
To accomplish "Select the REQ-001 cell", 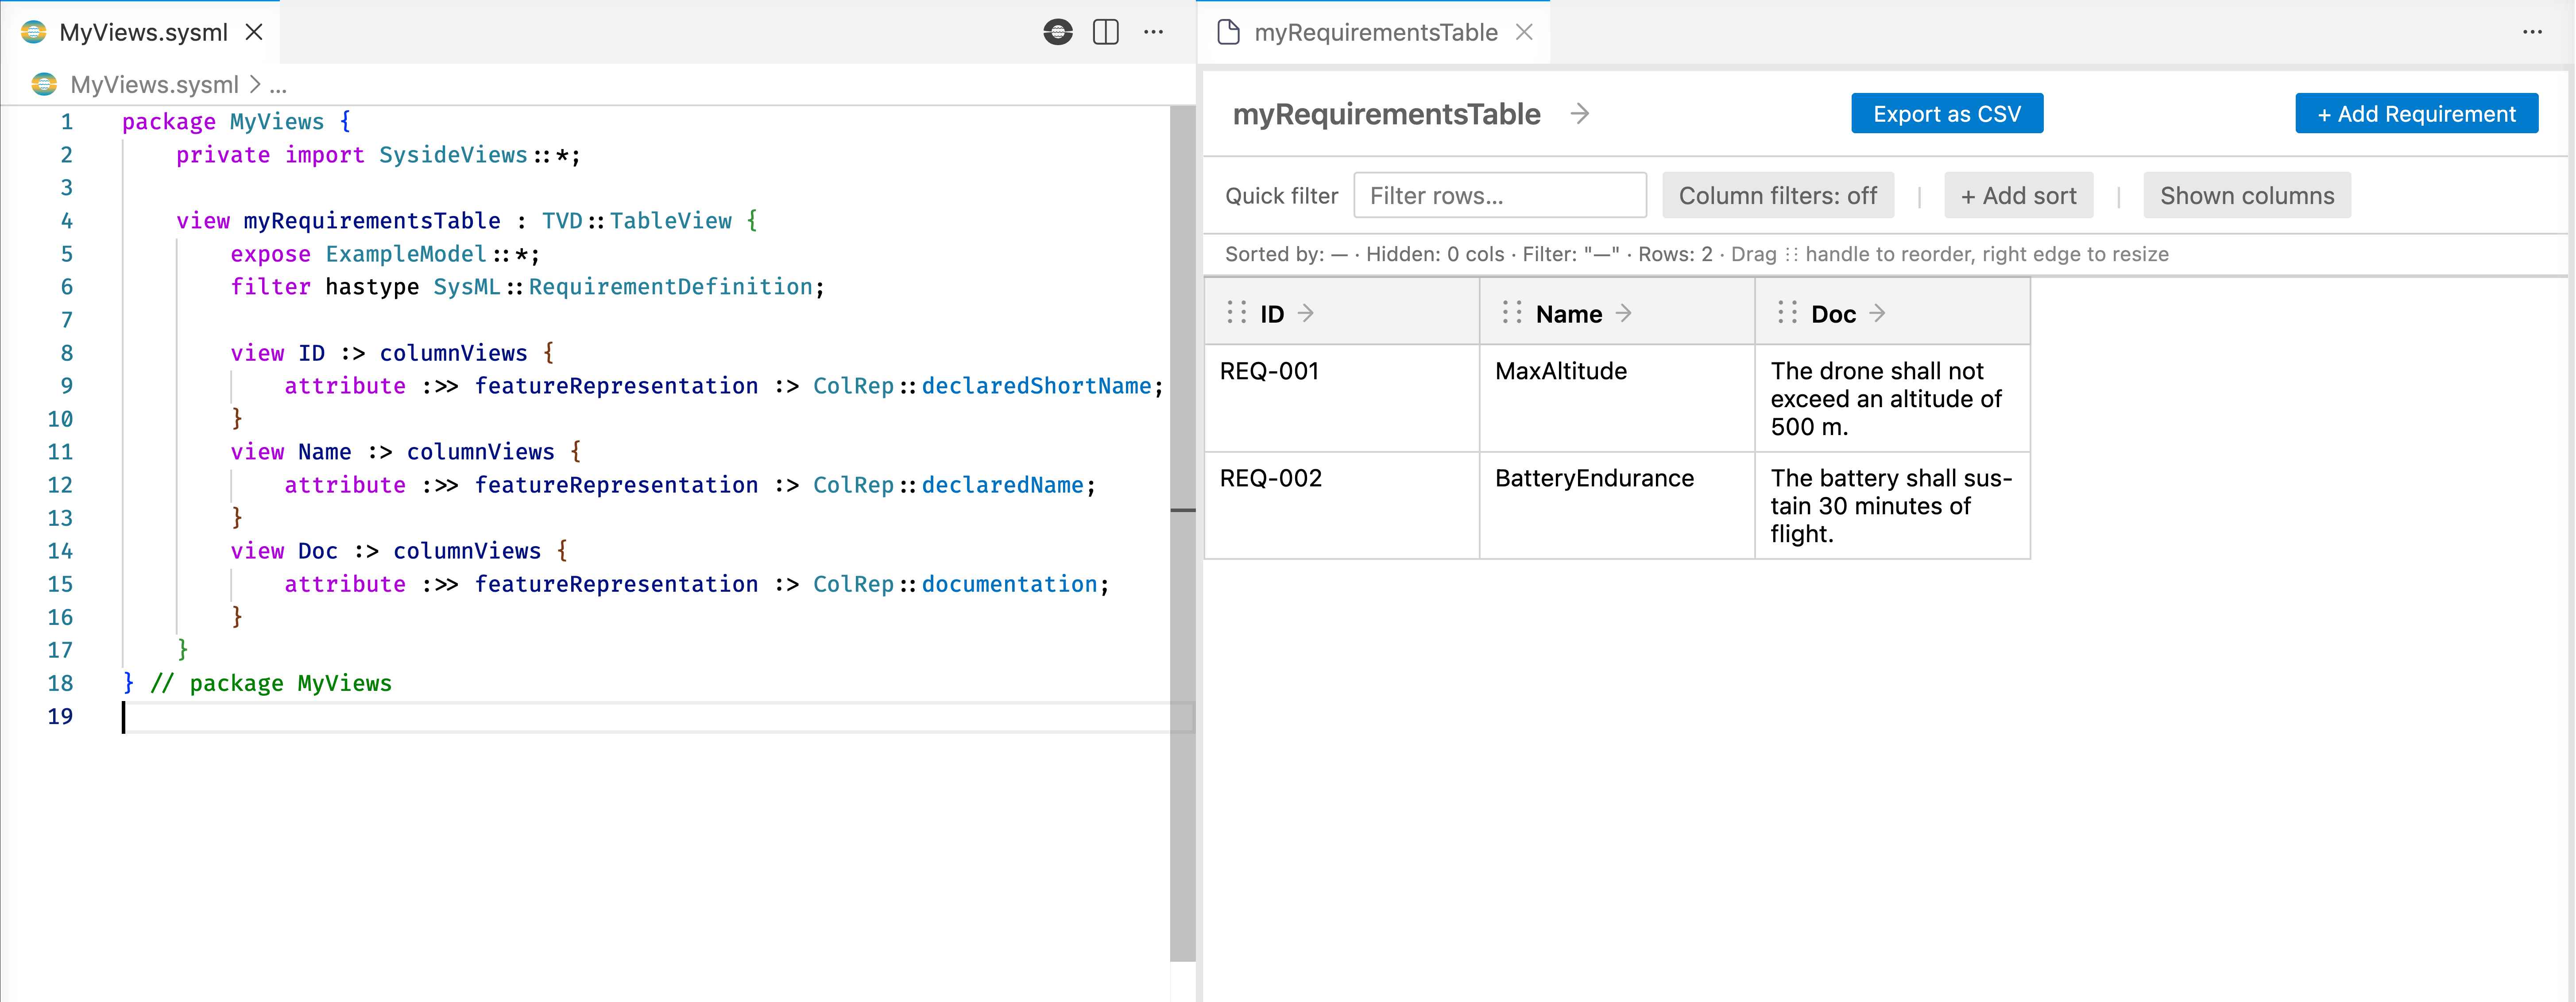I will [x=1341, y=398].
